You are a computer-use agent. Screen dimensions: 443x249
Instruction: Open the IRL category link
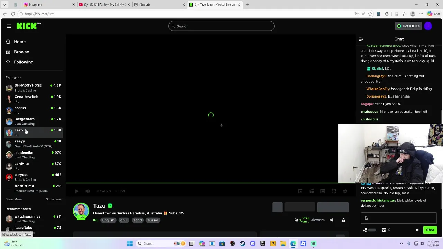[x=96, y=220]
